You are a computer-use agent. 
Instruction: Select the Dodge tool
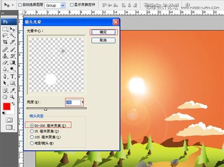(13, 69)
